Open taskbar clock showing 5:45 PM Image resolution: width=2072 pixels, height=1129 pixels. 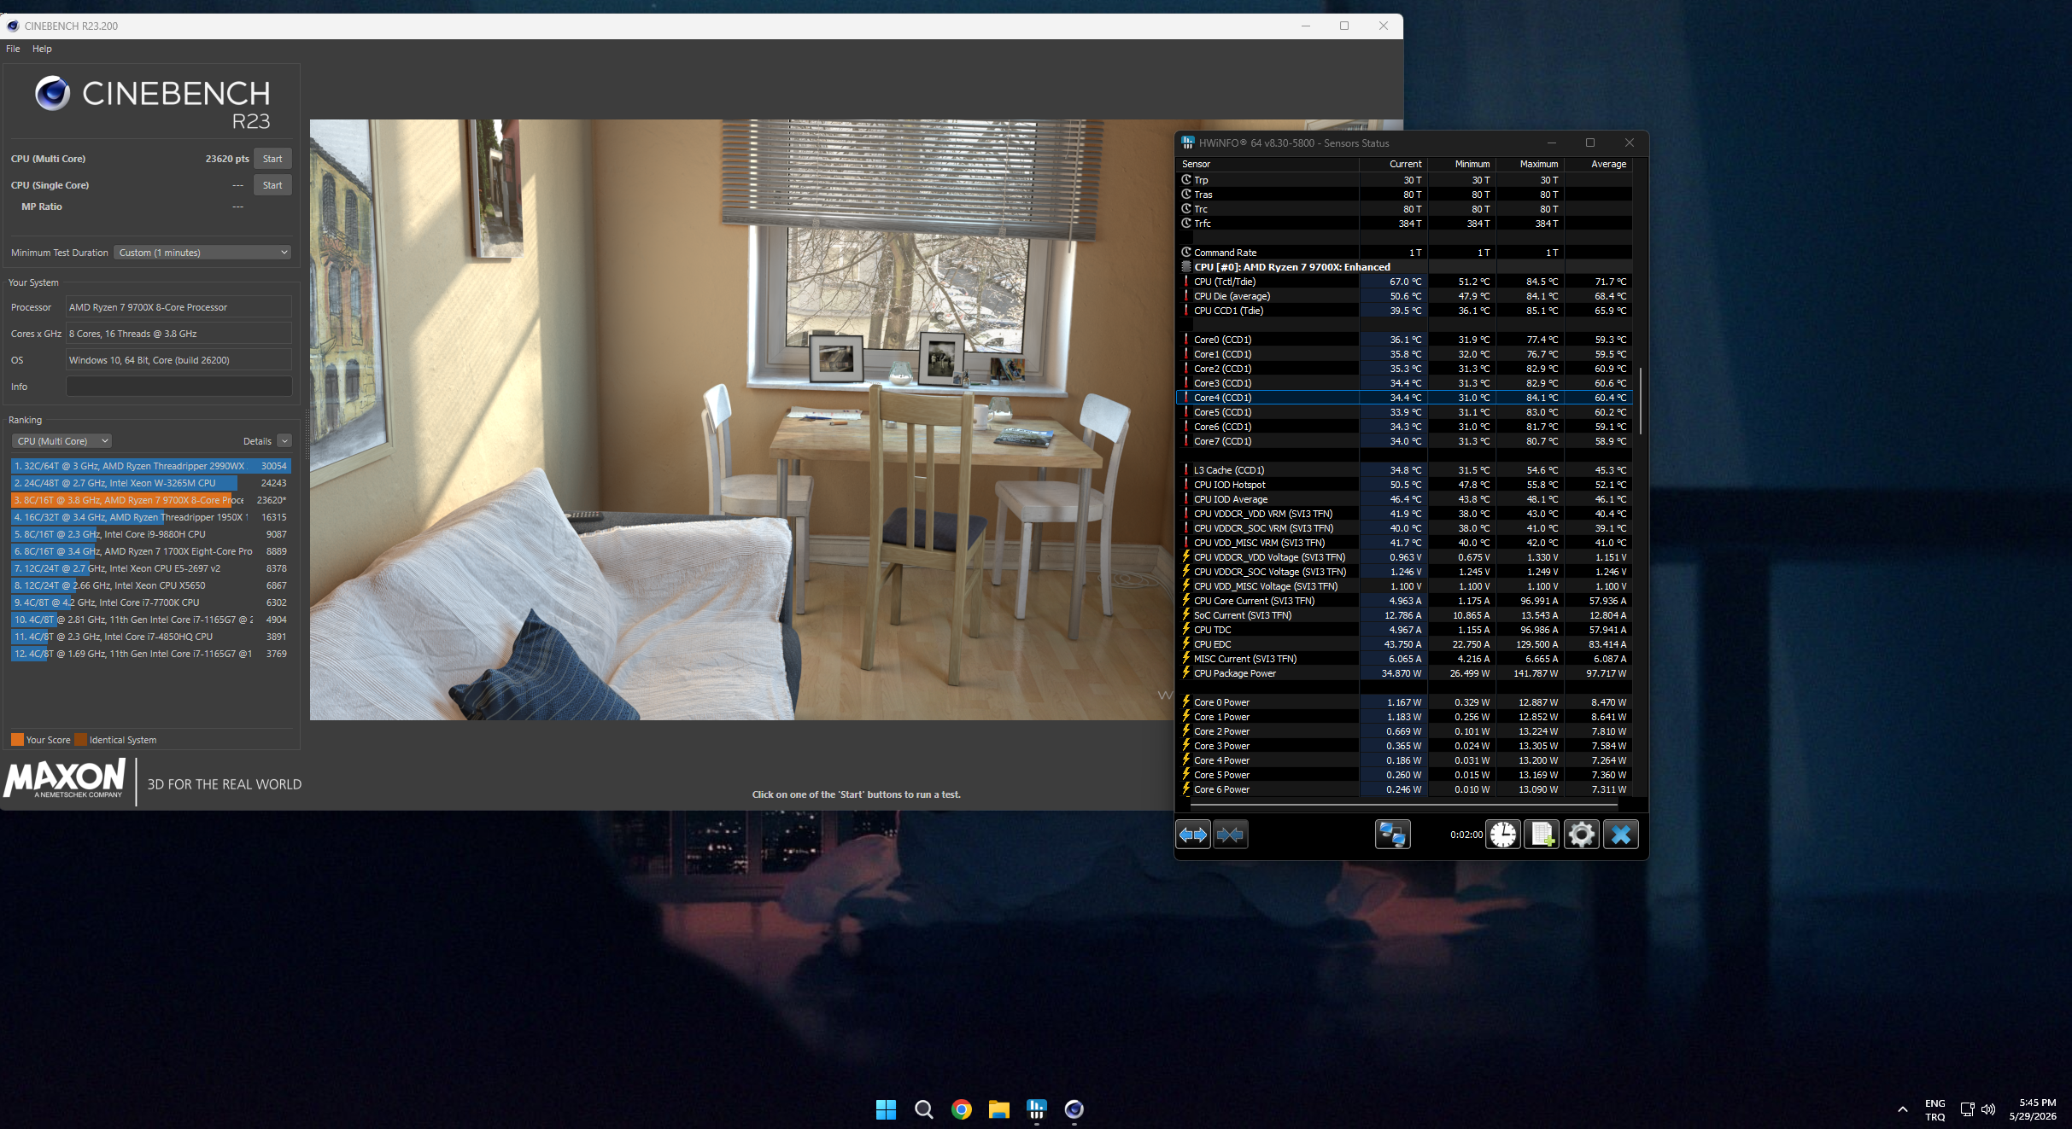pos(2033,1109)
